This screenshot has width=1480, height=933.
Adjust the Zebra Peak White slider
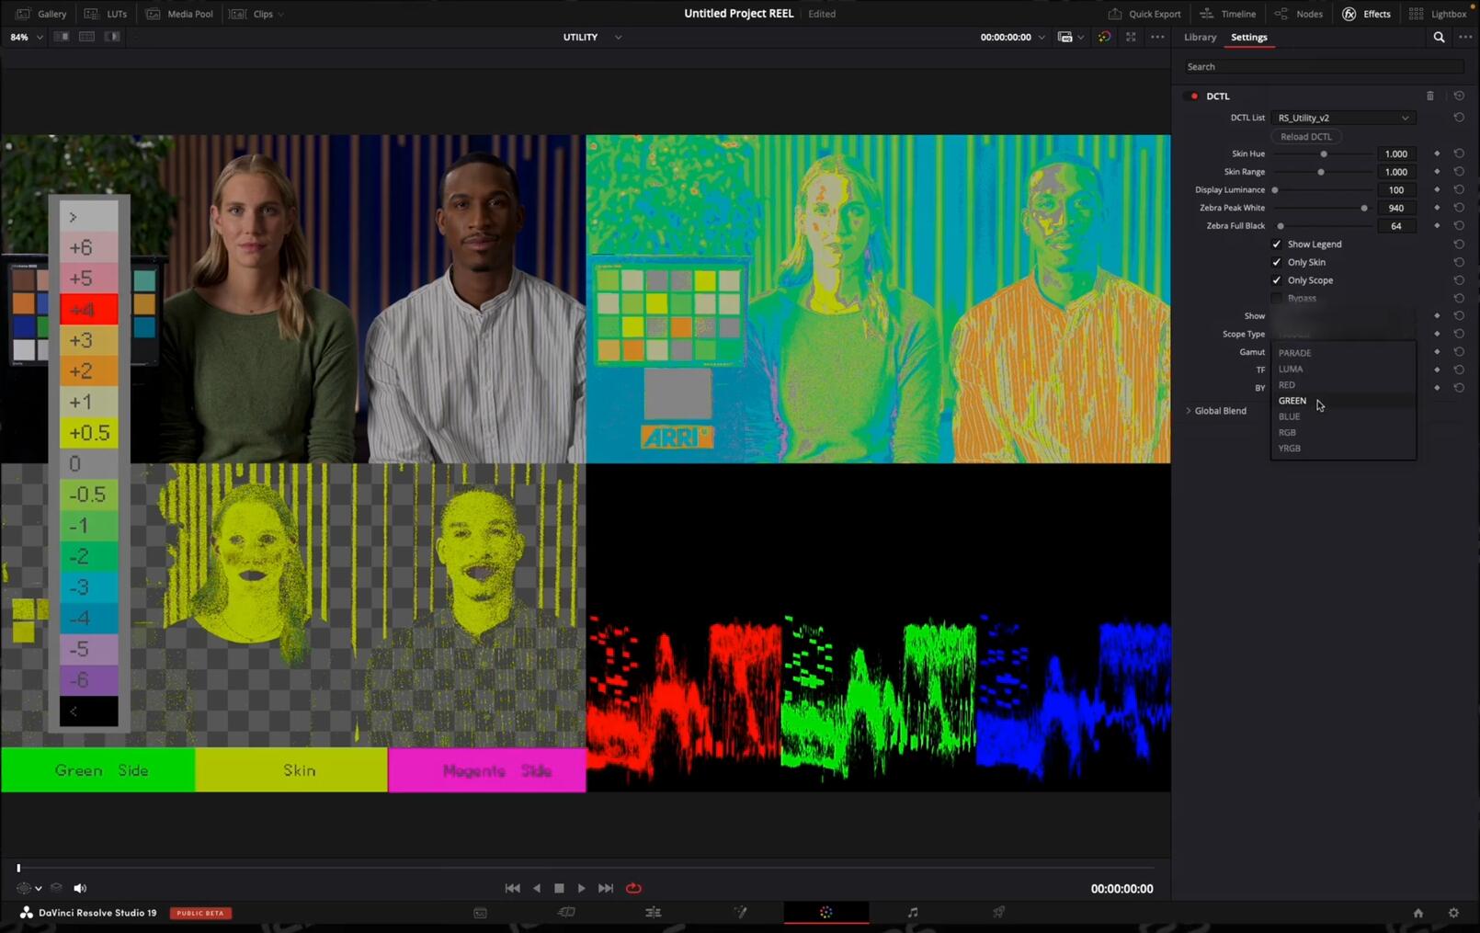point(1364,209)
